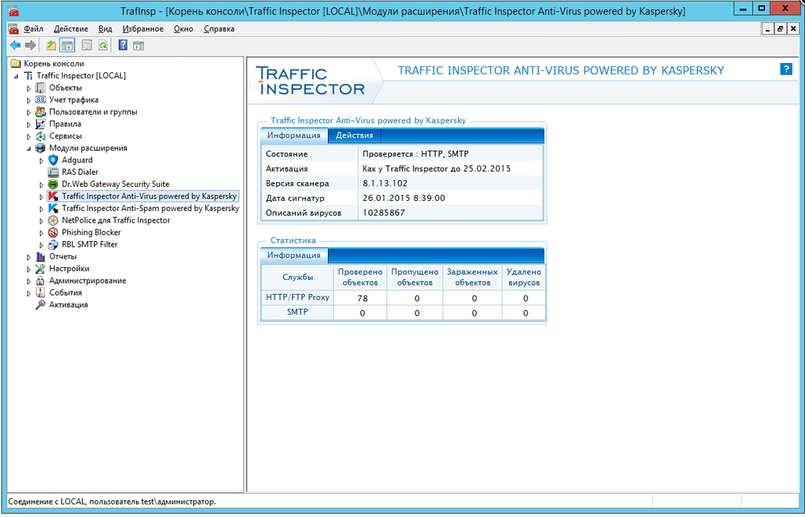The height and width of the screenshot is (517, 805).
Task: Click the Refresh toolbar icon
Action: 103,45
